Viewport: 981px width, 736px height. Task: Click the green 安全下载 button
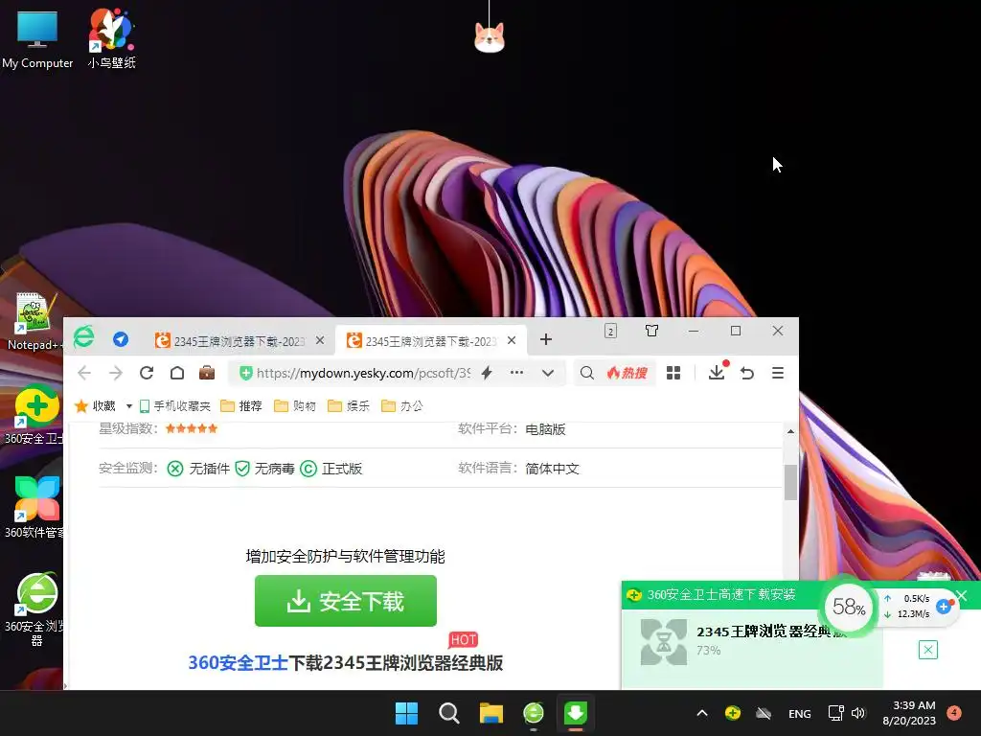345,601
